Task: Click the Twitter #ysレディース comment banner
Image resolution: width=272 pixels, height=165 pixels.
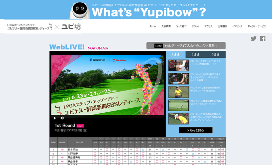Action: pyautogui.click(x=186, y=46)
